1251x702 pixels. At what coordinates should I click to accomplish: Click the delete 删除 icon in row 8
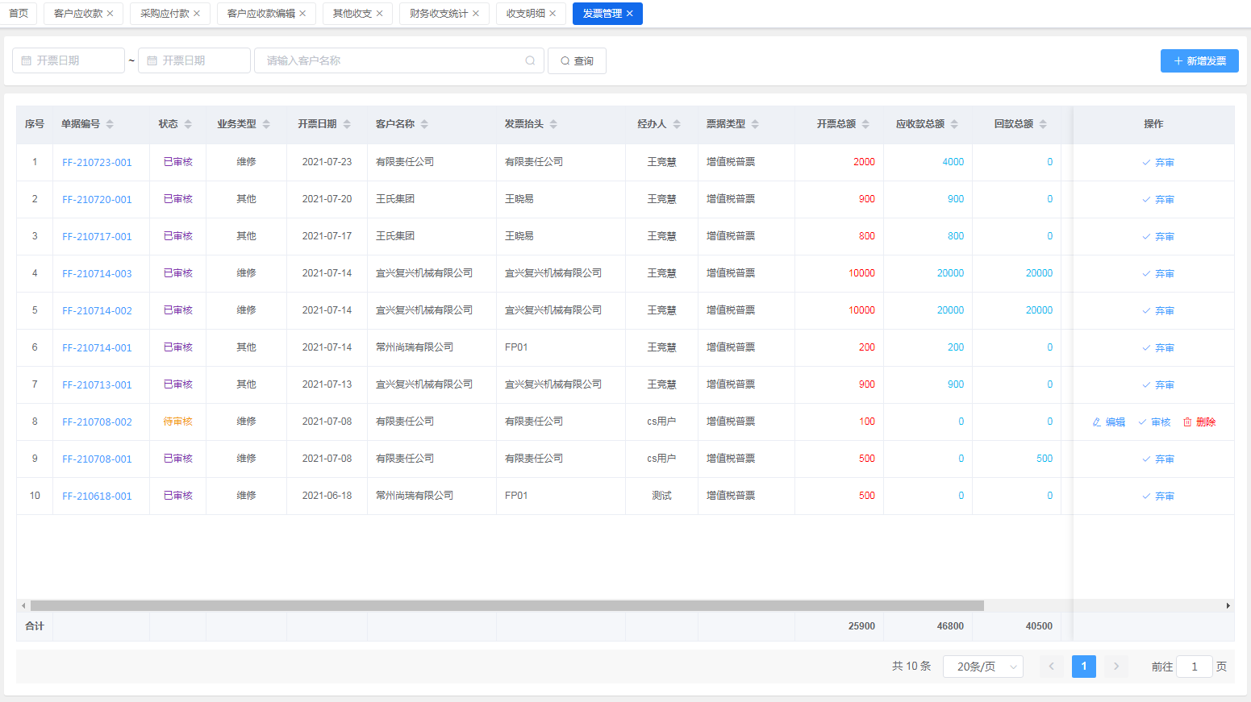point(1187,422)
